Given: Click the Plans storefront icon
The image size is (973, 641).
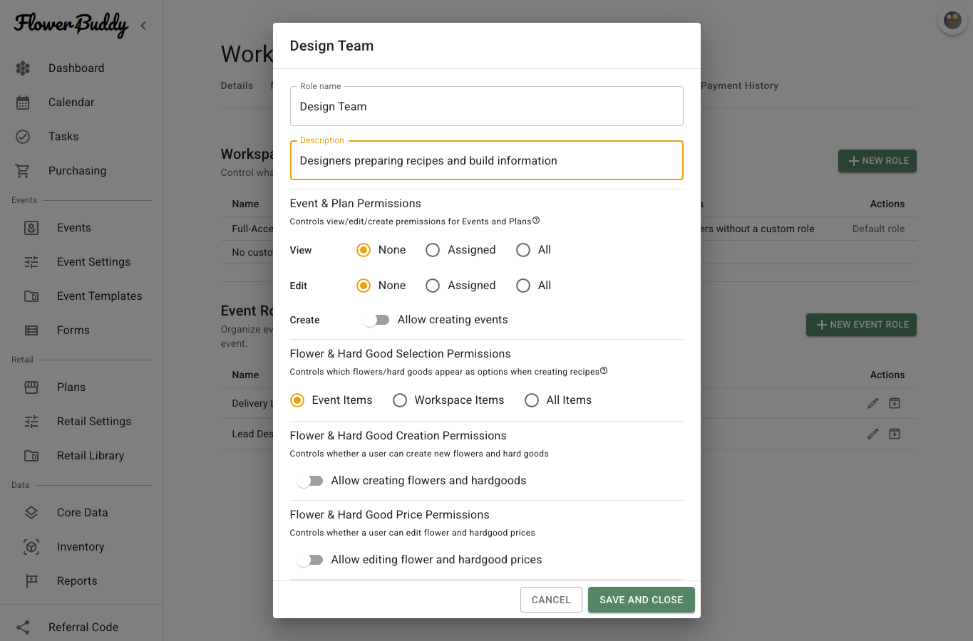Looking at the screenshot, I should tap(31, 387).
